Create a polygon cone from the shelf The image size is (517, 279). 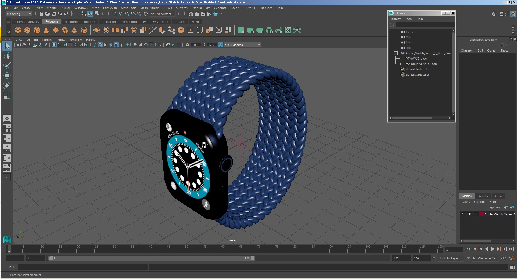pos(46,30)
